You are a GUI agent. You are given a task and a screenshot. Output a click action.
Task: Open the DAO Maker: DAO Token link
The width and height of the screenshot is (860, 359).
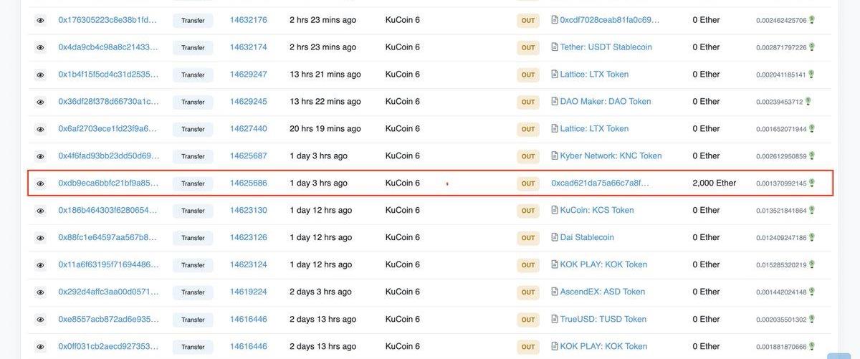[x=605, y=102]
